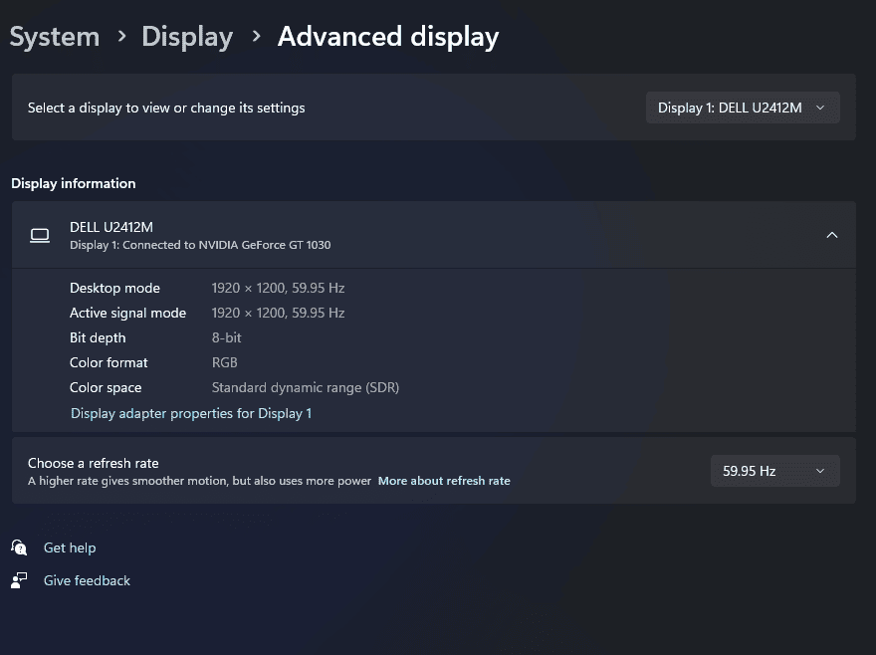Click the Give feedback link
The image size is (876, 655).
tap(88, 580)
